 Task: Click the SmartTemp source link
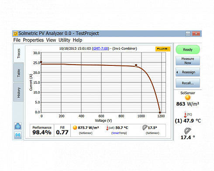[x=119, y=133]
